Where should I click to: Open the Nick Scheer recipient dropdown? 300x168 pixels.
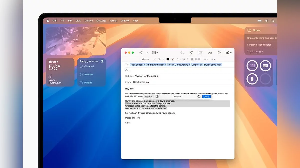point(138,65)
